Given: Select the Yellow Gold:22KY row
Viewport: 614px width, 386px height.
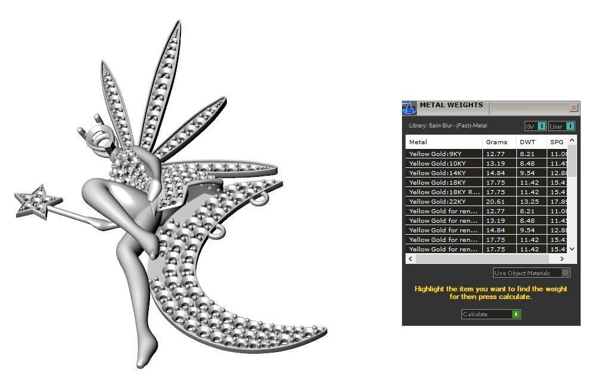Looking at the screenshot, I should [x=487, y=201].
